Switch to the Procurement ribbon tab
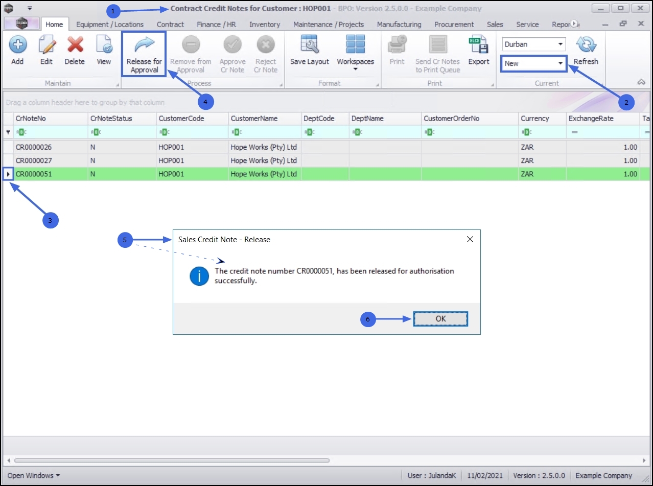Screen dimensions: 653x486 (x=454, y=25)
